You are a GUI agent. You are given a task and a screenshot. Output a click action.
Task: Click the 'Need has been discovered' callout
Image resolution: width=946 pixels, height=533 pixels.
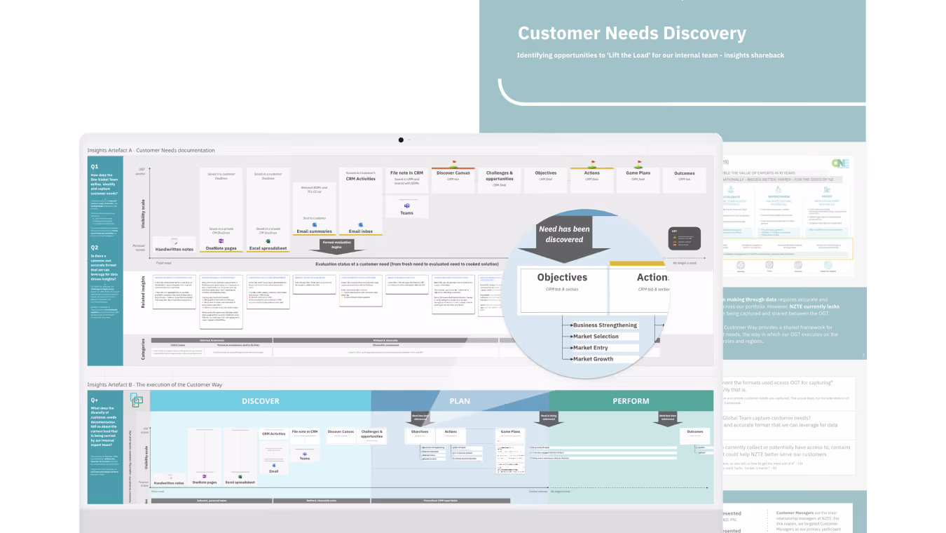pyautogui.click(x=564, y=234)
